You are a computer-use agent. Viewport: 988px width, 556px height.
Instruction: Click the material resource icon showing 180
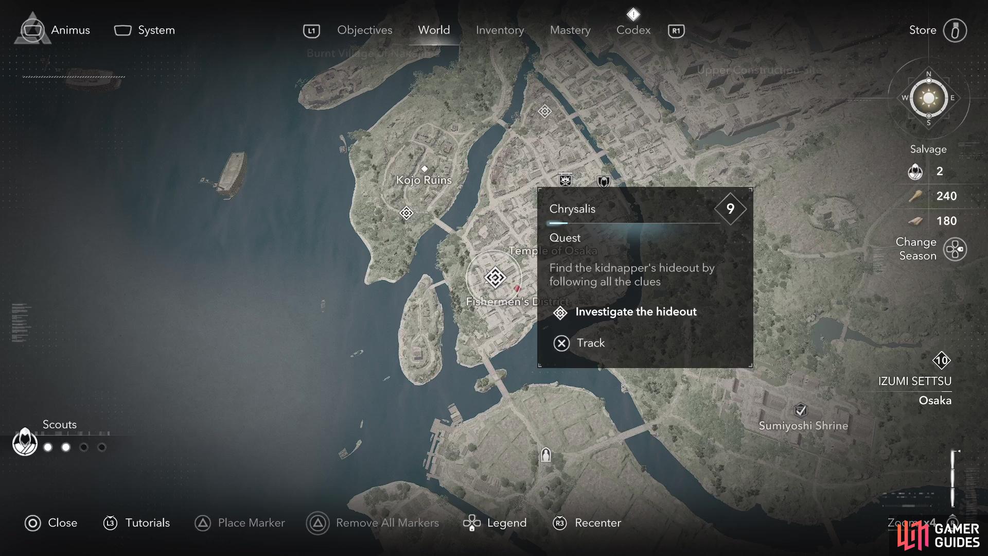915,221
